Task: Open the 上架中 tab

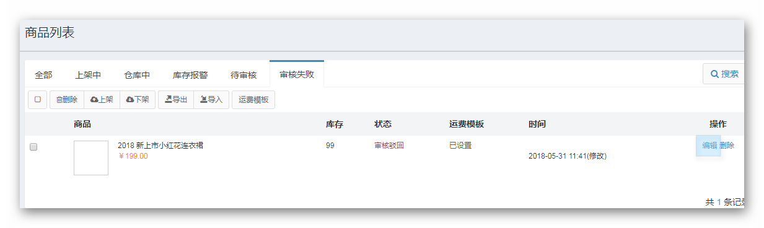Action: coord(88,75)
